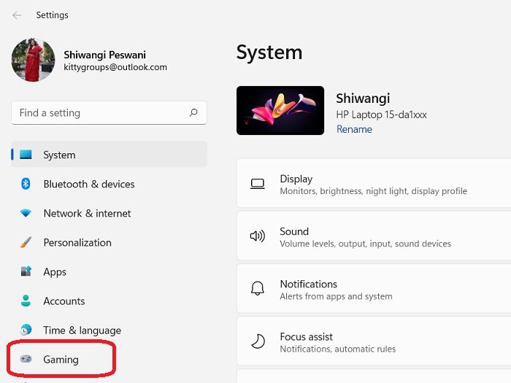This screenshot has width=511, height=383.
Task: Click the Shiwangi device name
Action: pos(363,98)
